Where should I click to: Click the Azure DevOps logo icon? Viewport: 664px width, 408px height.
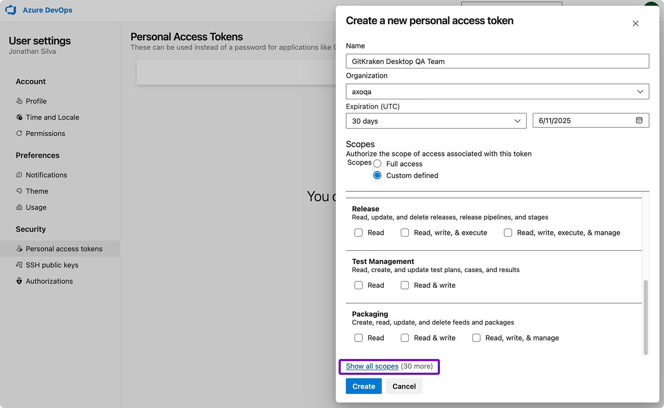tap(11, 10)
